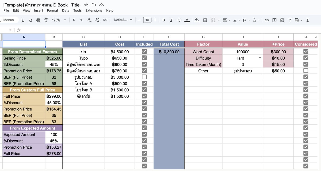Expand the Name box dropdown arrow
The height and width of the screenshot is (171, 321).
pos(10,30)
